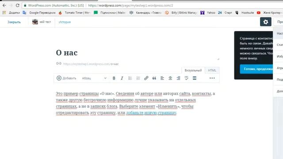Click the О нас title field
The width and height of the screenshot is (283, 159).
[x=137, y=53]
